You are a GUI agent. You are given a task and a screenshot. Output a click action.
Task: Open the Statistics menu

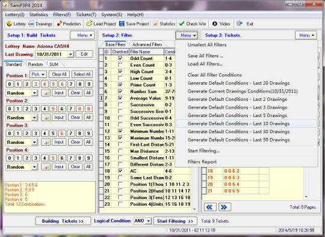click(x=39, y=14)
